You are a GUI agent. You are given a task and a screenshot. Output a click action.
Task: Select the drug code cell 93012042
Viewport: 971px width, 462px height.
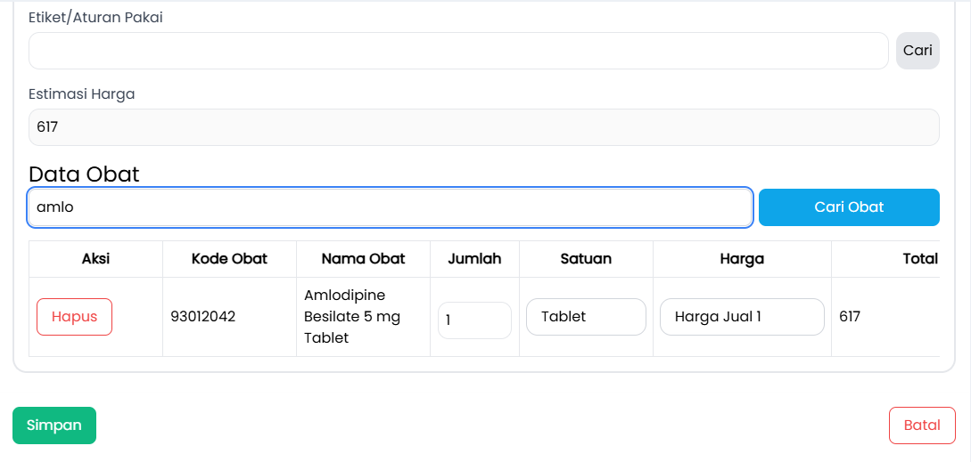(x=203, y=317)
